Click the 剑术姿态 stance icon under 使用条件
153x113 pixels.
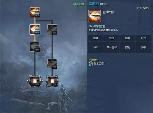91,64
